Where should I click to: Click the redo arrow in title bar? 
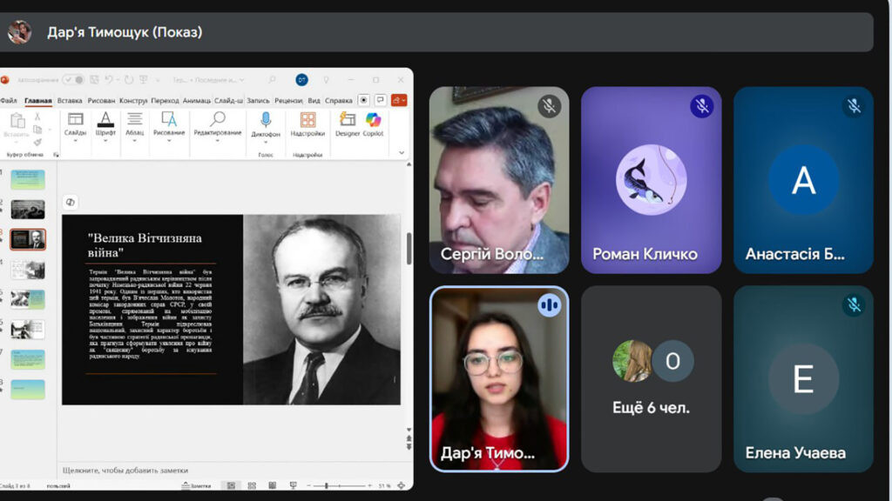129,80
